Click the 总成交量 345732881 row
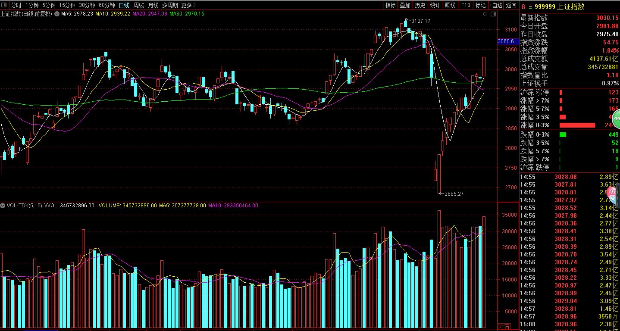This screenshot has height=331, width=620. tap(570, 67)
